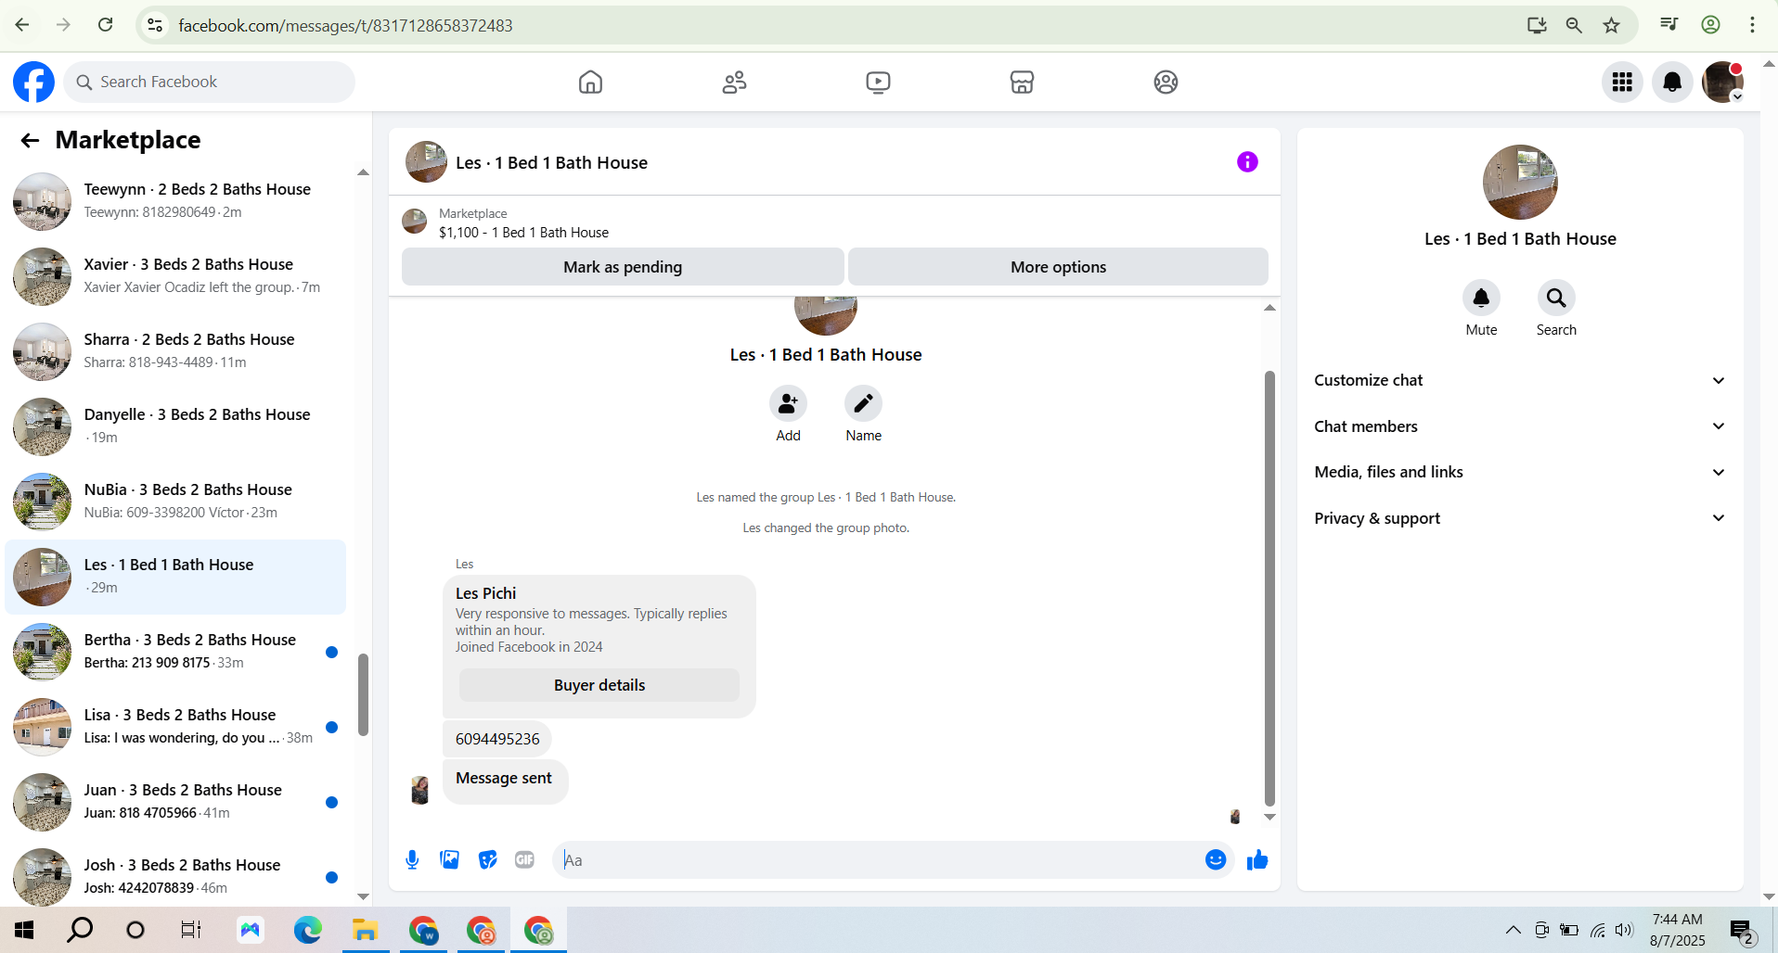Send a voice clip microphone icon
Image resolution: width=1778 pixels, height=953 pixels.
point(412,860)
